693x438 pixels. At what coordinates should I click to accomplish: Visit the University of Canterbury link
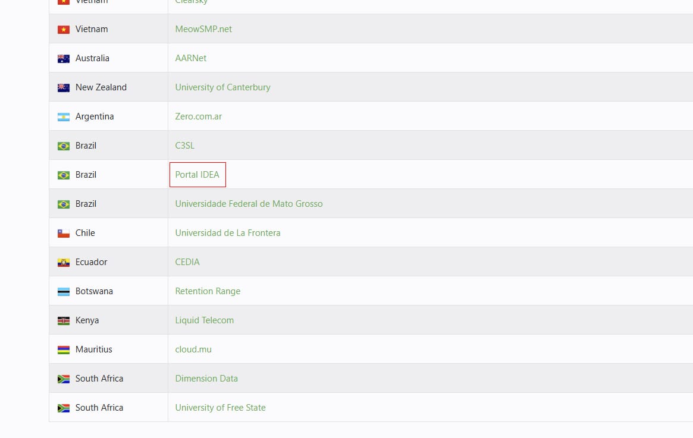(x=222, y=87)
